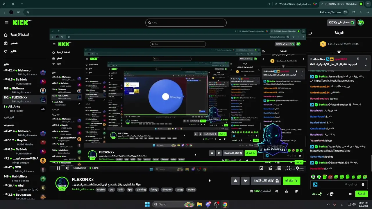Open the Browse icon in the sidebar
This screenshot has width=372, height=209.
pos(6,43)
